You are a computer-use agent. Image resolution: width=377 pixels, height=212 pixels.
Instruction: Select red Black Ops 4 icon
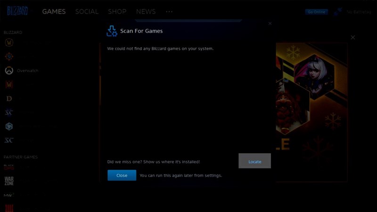click(x=9, y=208)
